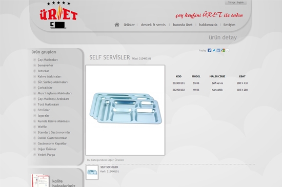Share product on Twitter
This screenshot has width=282, height=187.
[214, 50]
